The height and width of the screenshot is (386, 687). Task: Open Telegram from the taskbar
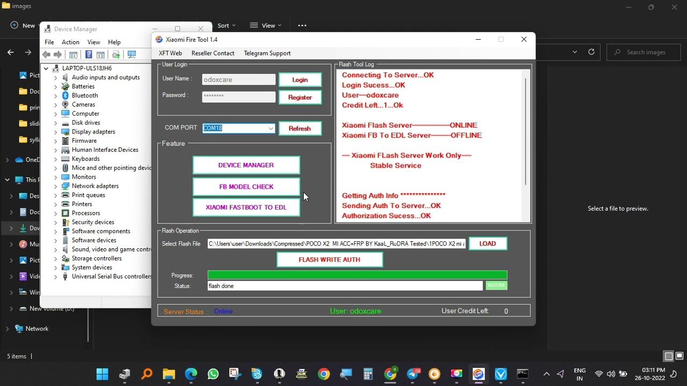pyautogui.click(x=413, y=374)
